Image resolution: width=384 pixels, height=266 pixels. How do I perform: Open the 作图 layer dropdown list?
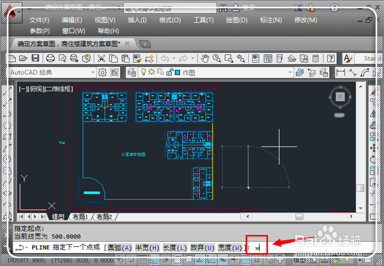click(x=290, y=73)
